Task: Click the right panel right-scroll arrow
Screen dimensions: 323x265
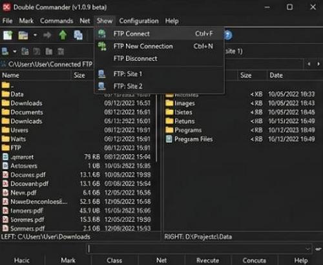Action: 318,64
